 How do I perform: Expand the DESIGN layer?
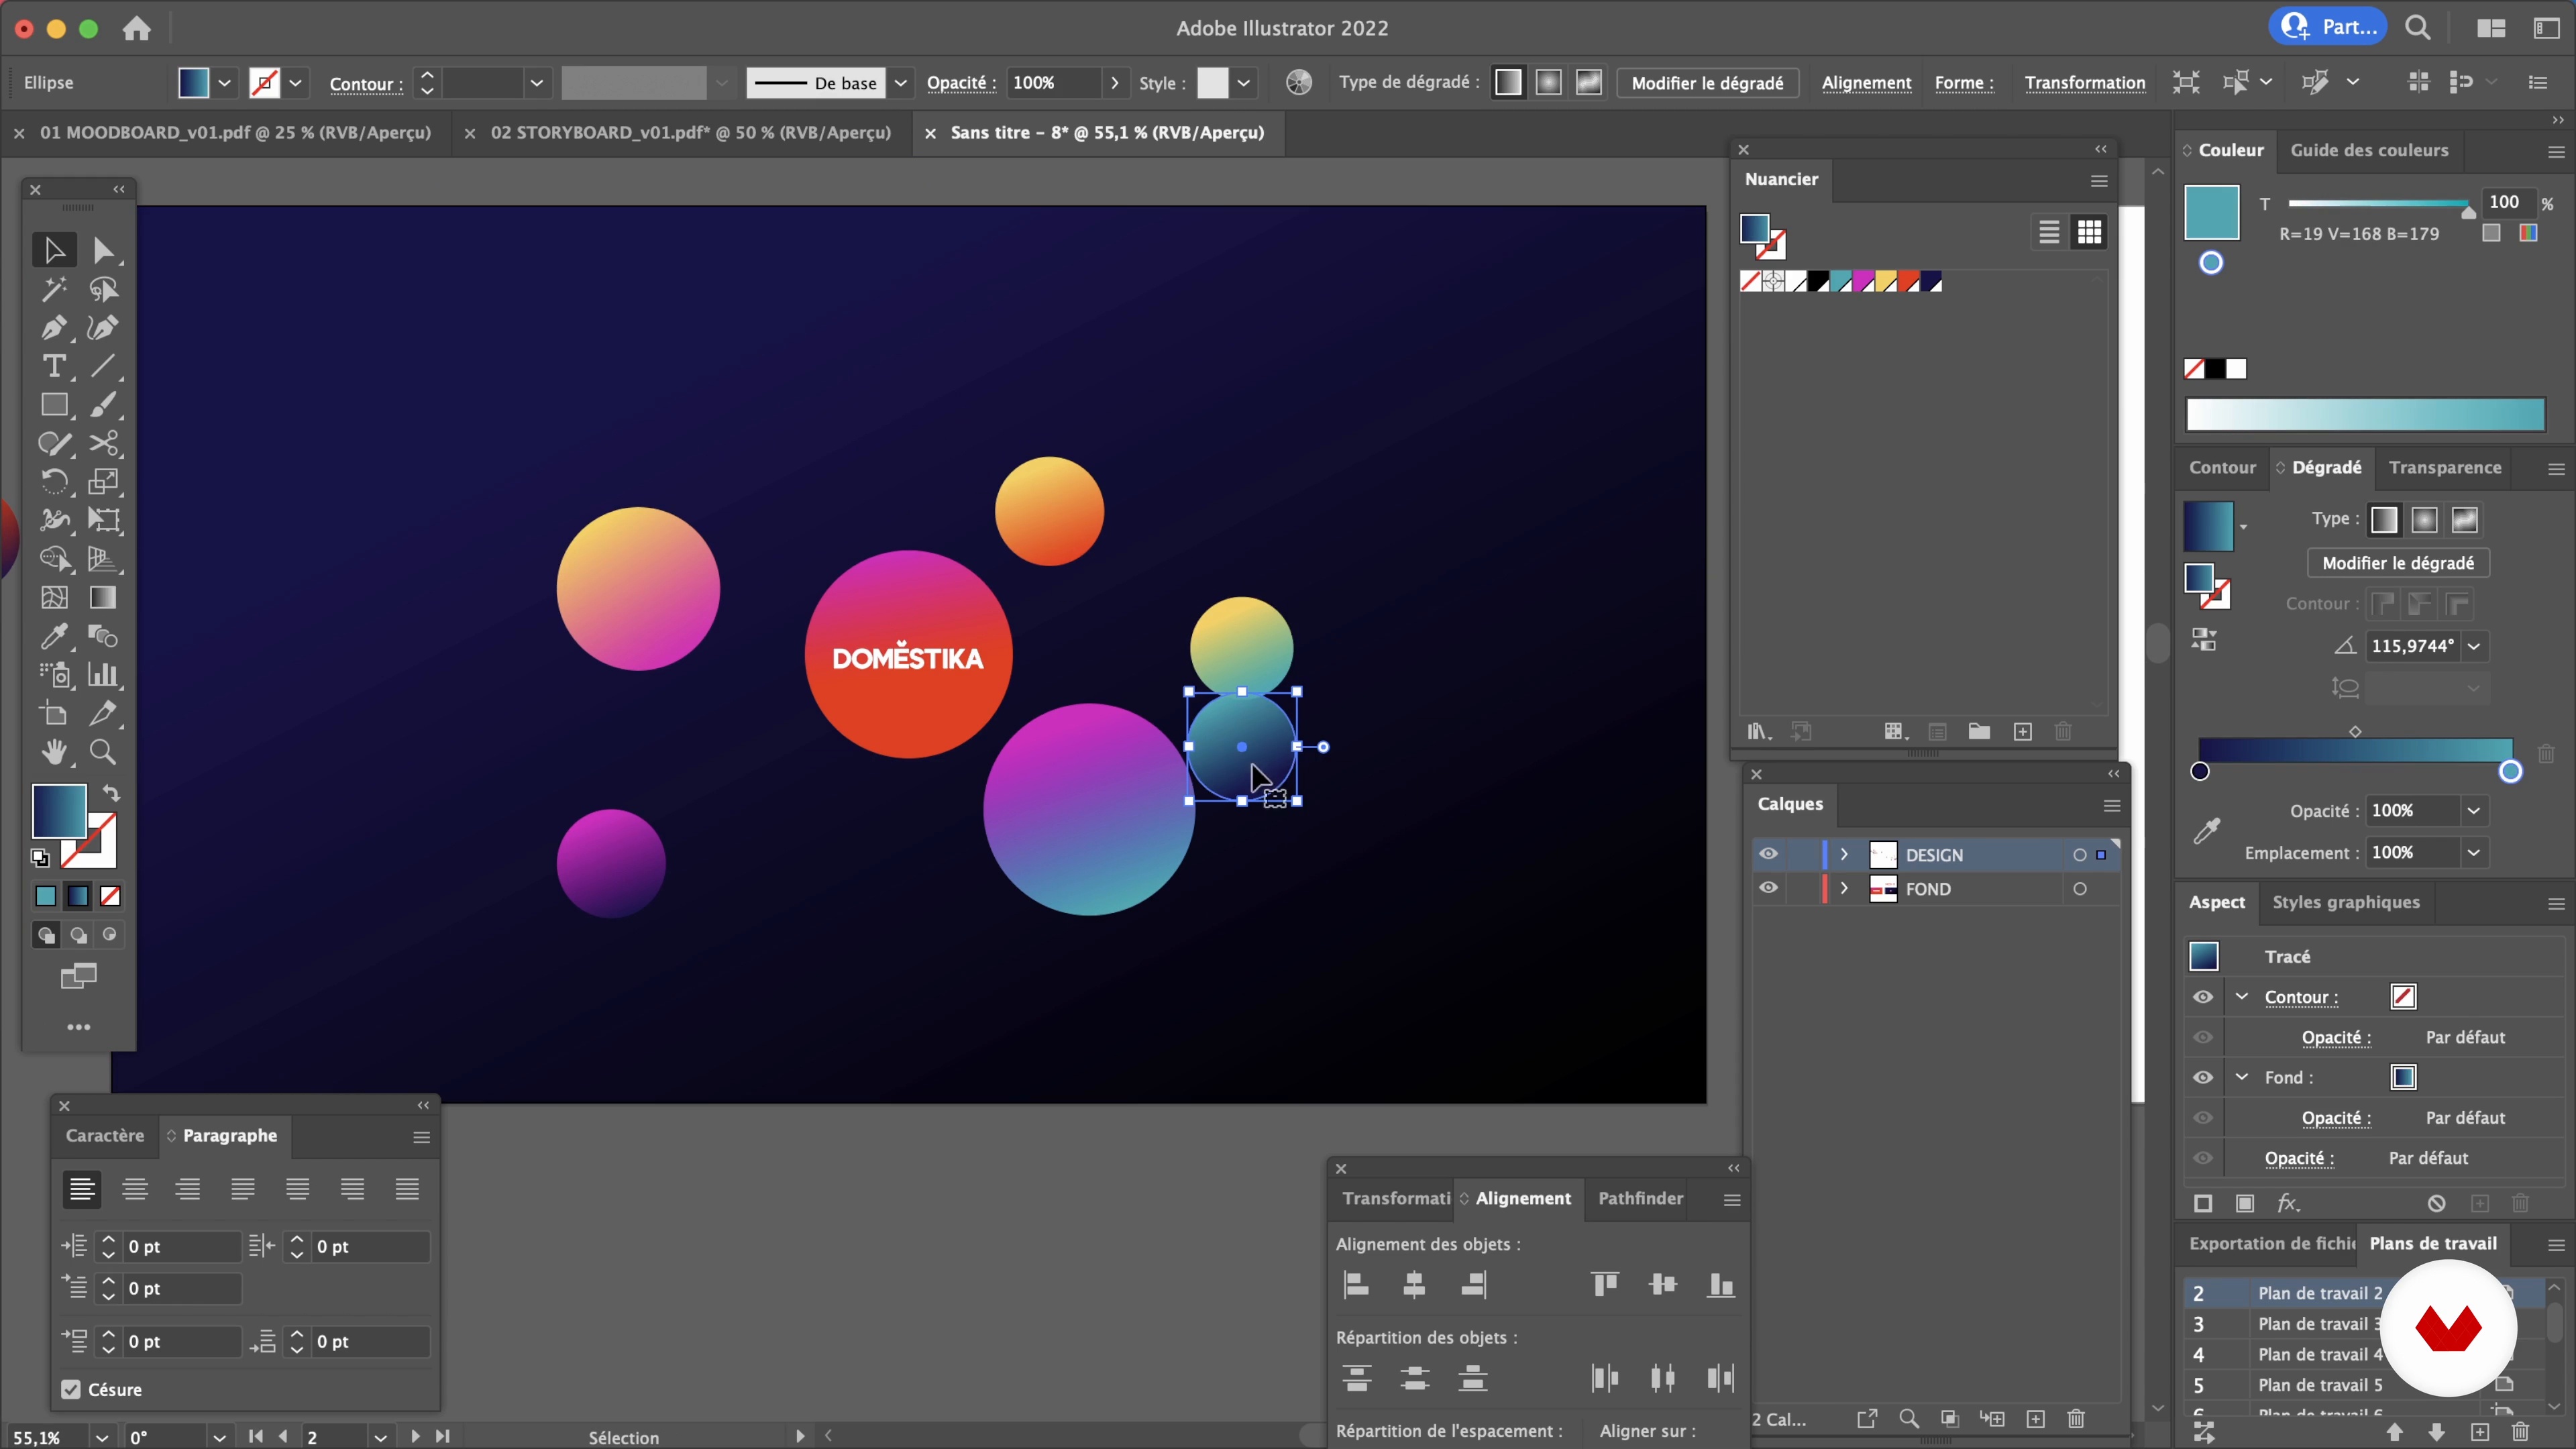[x=1844, y=854]
